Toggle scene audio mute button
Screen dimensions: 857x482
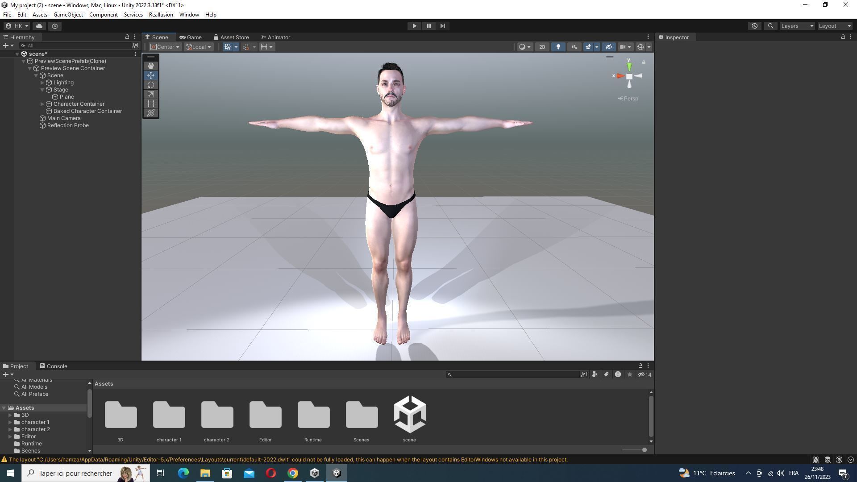click(574, 47)
